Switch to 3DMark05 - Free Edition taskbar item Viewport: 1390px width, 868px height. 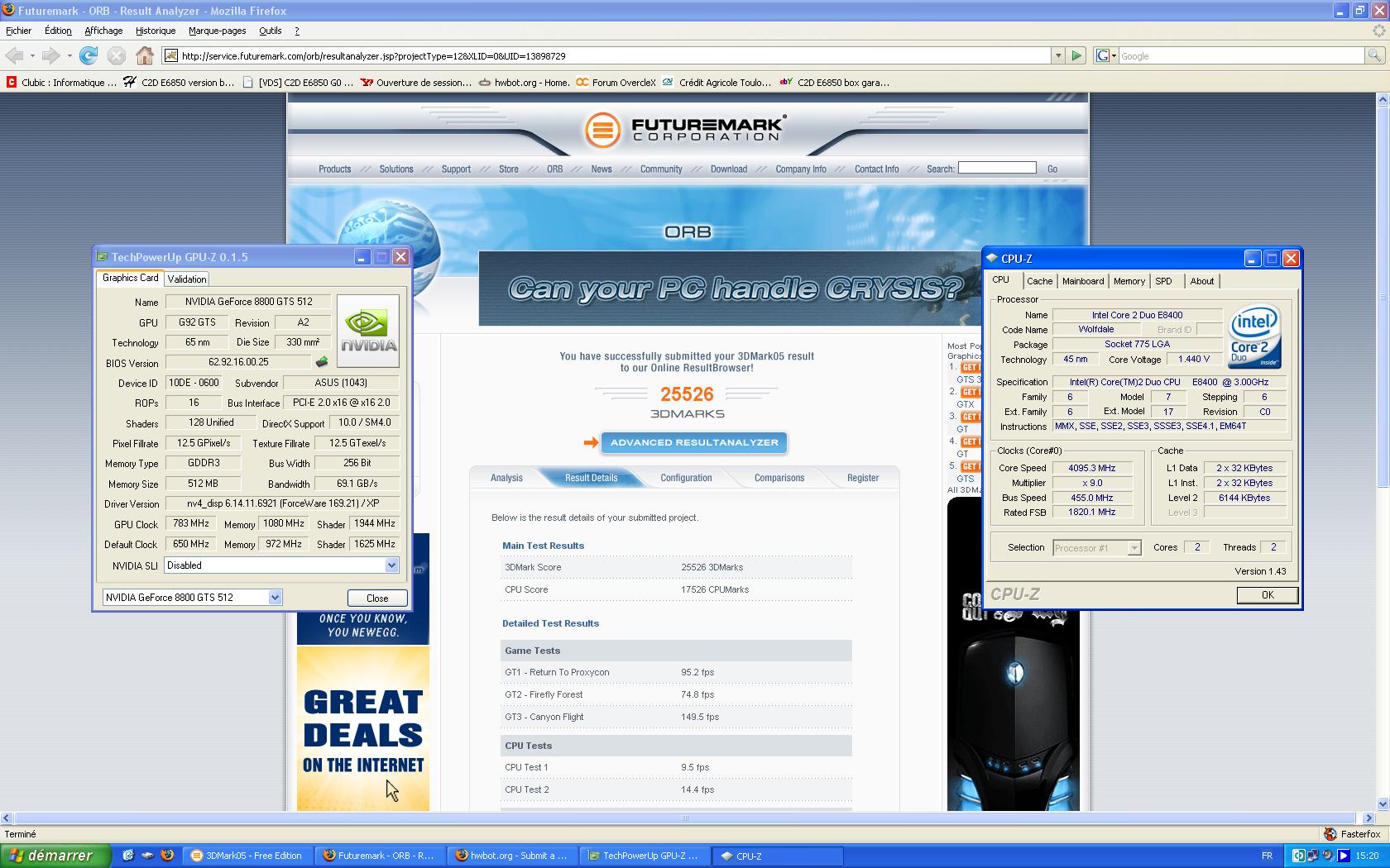pyautogui.click(x=246, y=856)
